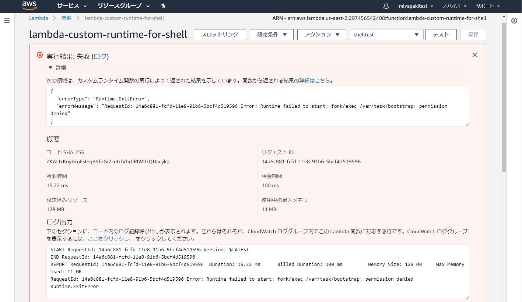Screen dimensions: 522x302
Task: Open the オハイオ region dropdown
Action: [454, 6]
